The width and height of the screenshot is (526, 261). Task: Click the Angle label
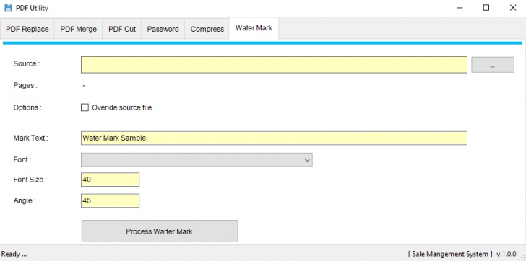24,200
